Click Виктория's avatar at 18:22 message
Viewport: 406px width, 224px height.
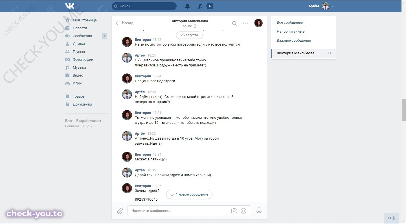[127, 42]
